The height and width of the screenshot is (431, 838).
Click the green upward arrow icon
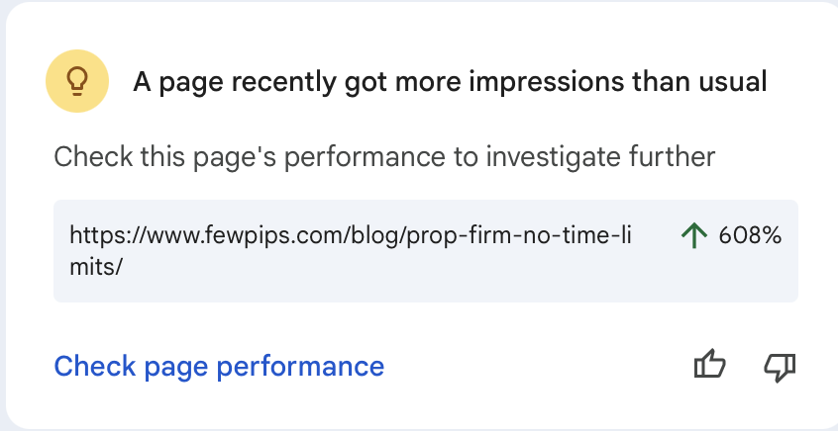coord(694,235)
